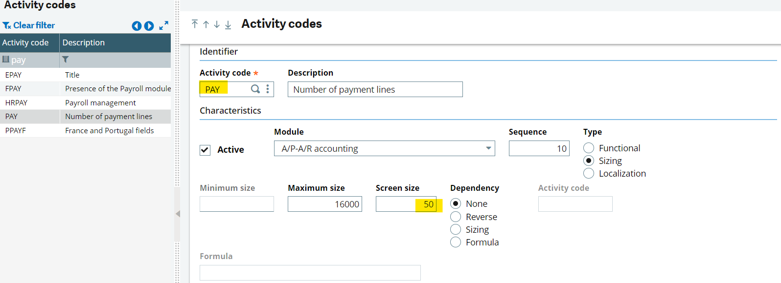Jump to first record arrow
781x283 pixels.
pos(195,24)
